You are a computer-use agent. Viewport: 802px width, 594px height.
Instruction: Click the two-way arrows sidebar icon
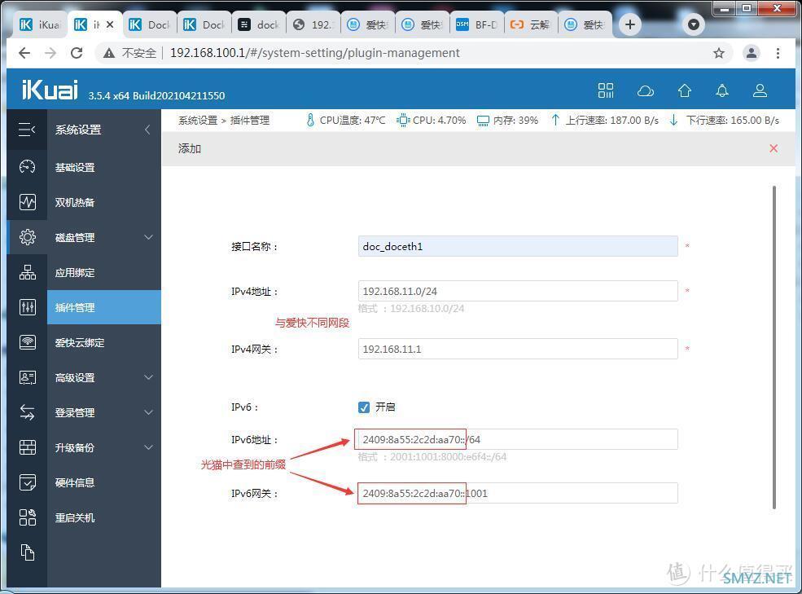(x=27, y=412)
